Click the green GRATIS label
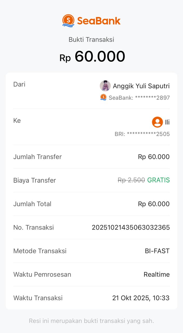The width and height of the screenshot is (183, 333). click(x=158, y=180)
